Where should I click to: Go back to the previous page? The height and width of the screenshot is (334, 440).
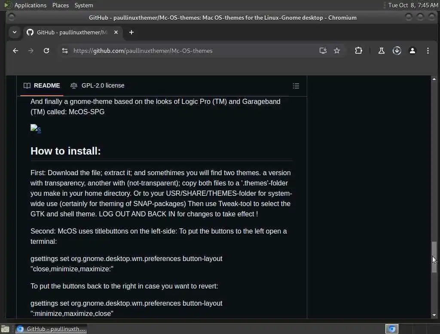coord(15,51)
